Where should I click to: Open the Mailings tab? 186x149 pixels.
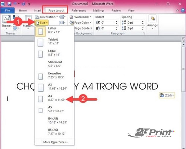[99, 10]
